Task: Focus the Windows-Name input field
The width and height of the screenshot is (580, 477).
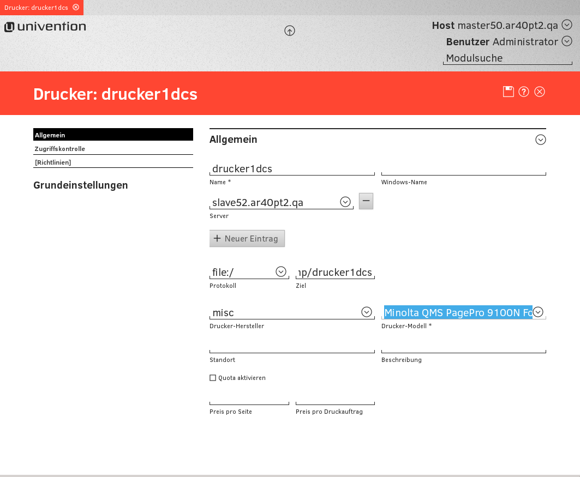Action: [x=463, y=169]
